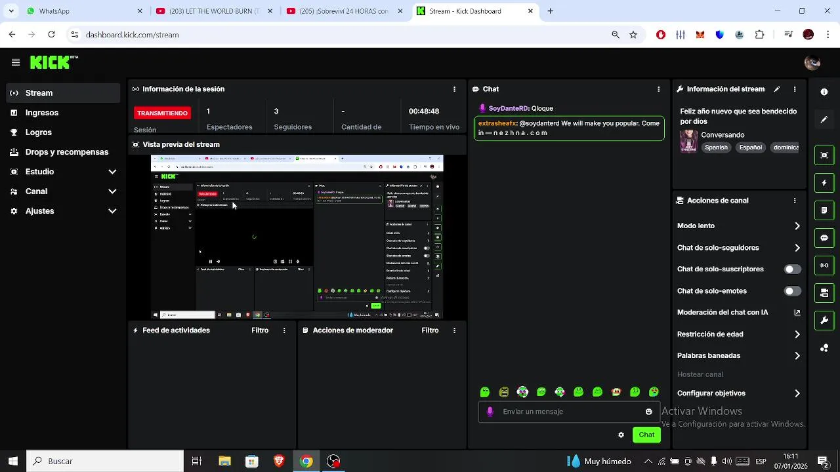Viewport: 840px width, 472px height.
Task: Click the info icon in the right sidebar
Action: 824,92
